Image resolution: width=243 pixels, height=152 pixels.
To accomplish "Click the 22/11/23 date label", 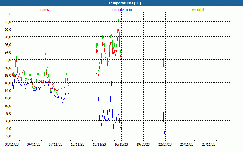I will click(x=165, y=144).
